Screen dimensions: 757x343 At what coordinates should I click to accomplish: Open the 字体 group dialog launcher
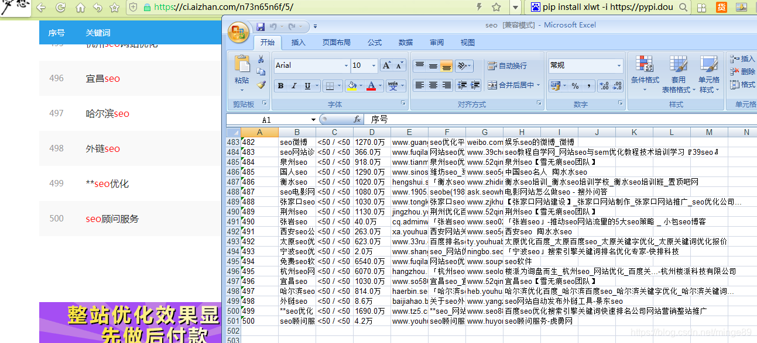tap(403, 104)
